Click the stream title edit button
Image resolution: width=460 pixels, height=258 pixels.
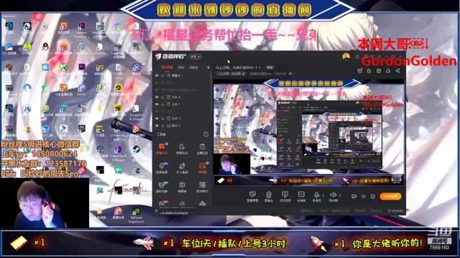(x=270, y=67)
